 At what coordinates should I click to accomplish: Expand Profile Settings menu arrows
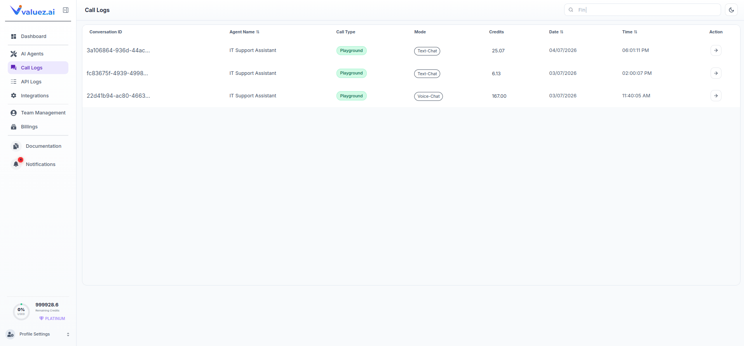[68, 334]
